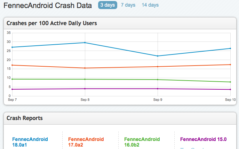Image resolution: width=239 pixels, height=149 pixels.
Task: Click the purple line's Sep 9 data point
Action: [x=158, y=89]
